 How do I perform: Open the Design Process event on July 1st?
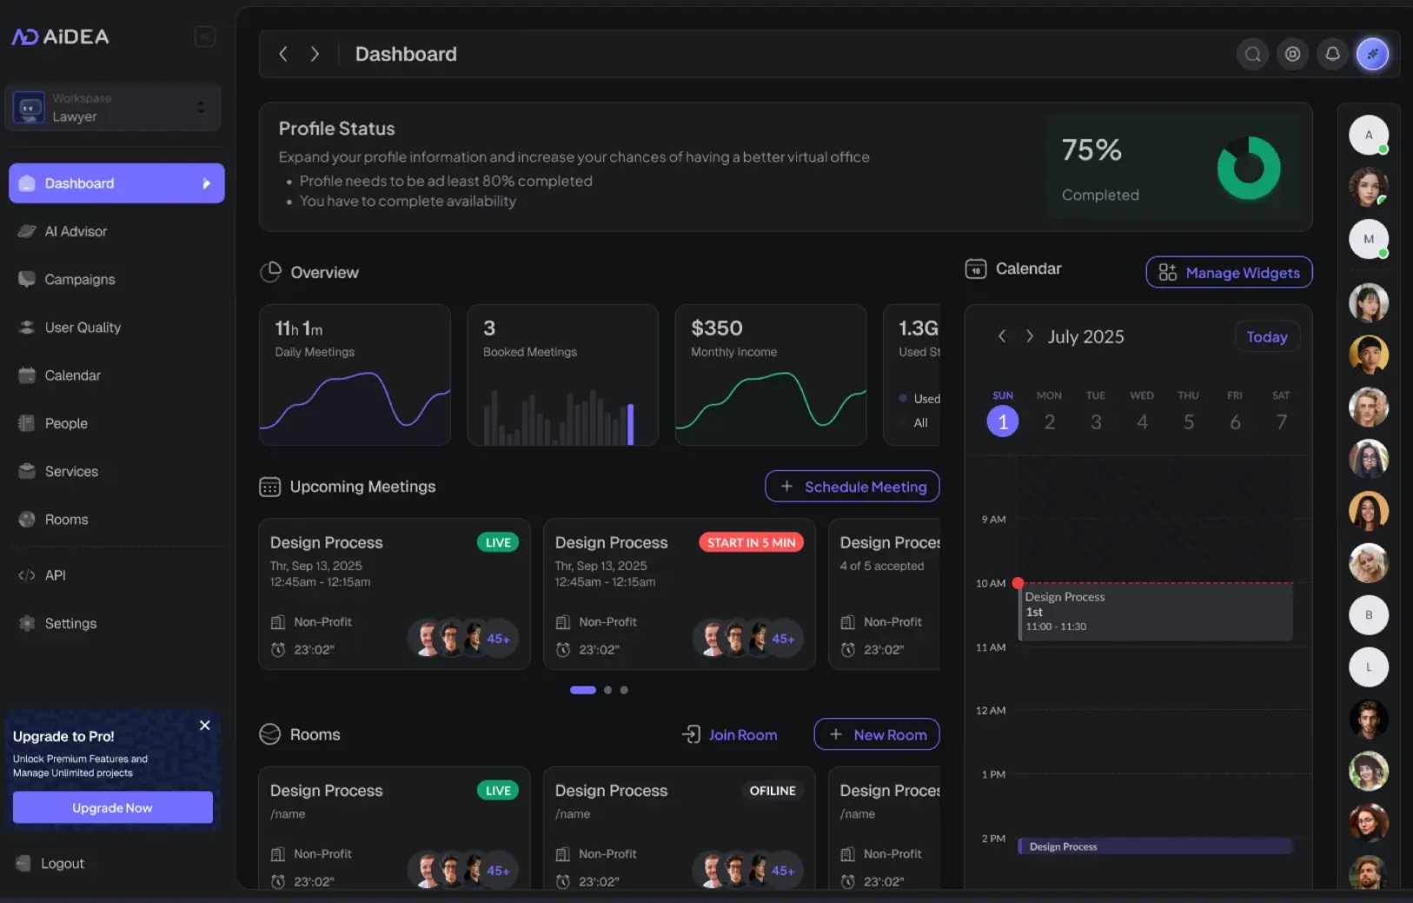[x=1154, y=611]
